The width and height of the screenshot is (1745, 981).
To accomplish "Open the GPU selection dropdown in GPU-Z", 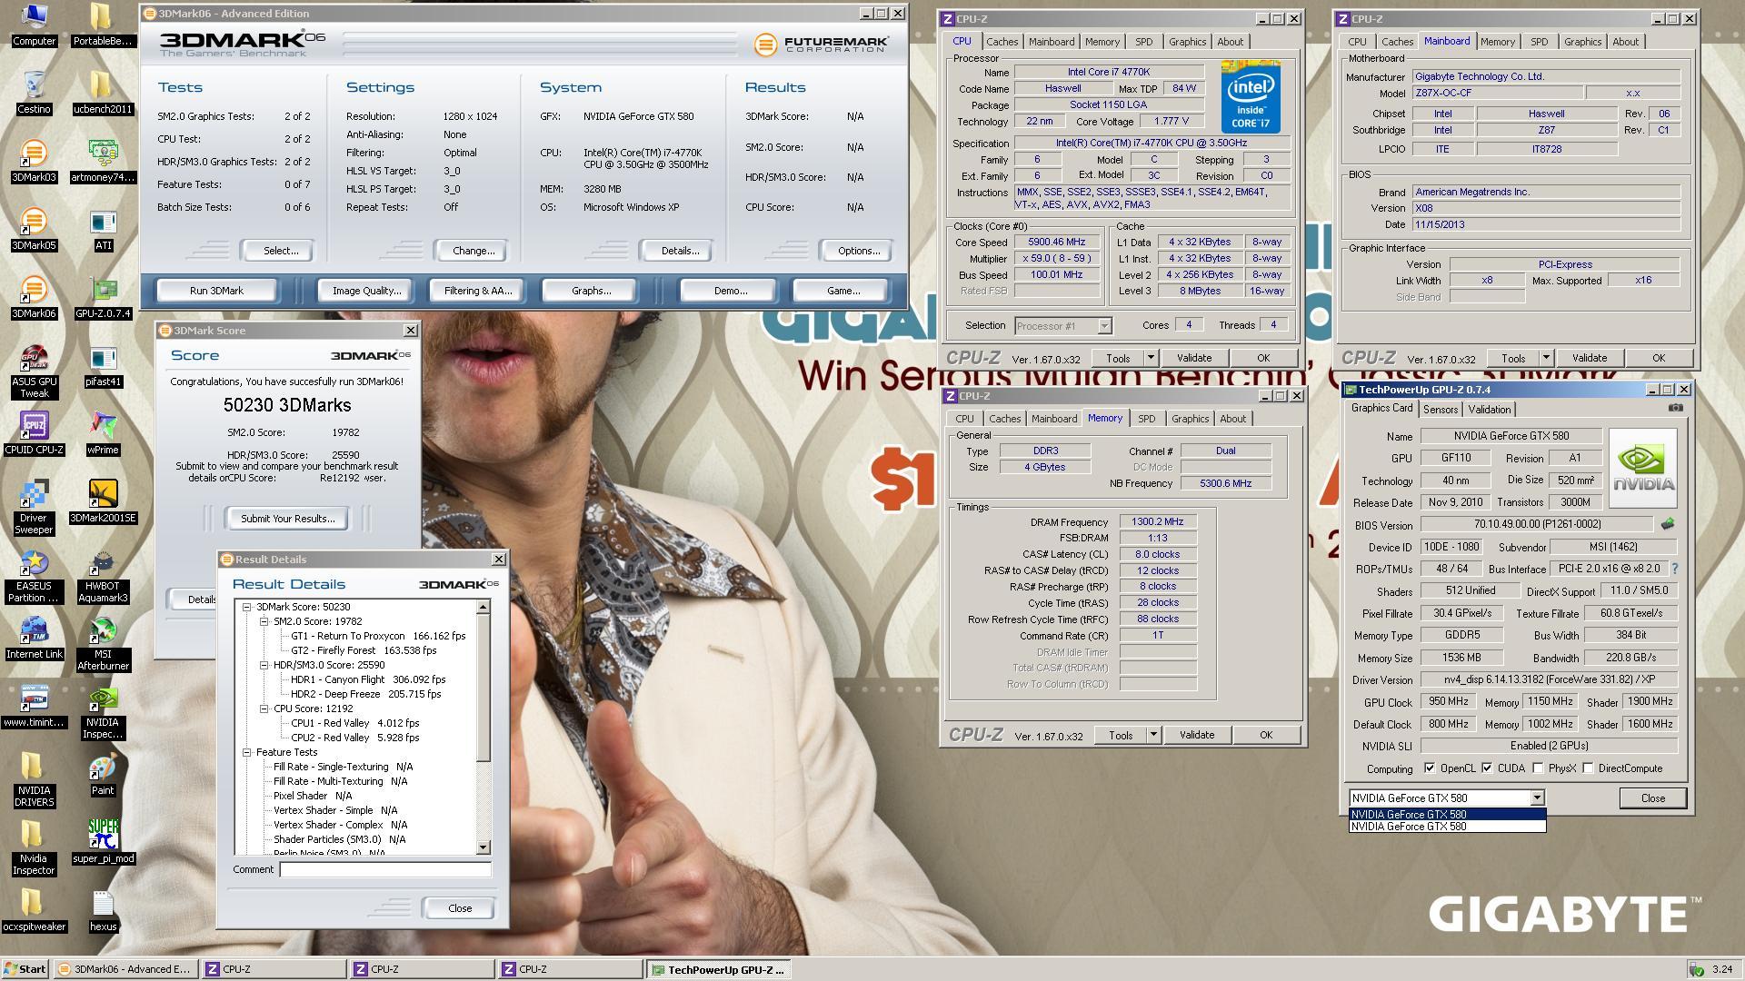I will click(x=1537, y=798).
